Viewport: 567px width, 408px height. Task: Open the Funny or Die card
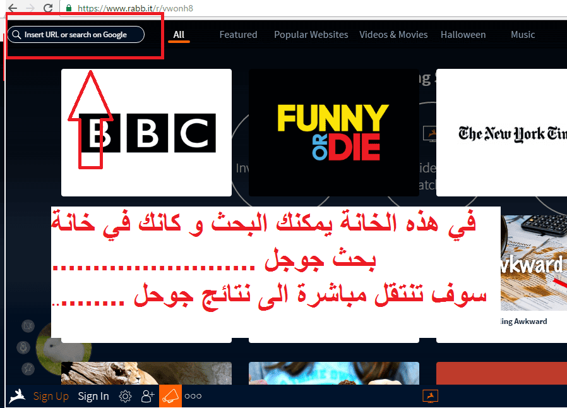[x=334, y=133]
